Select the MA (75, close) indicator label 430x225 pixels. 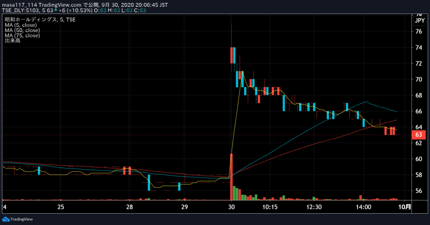pos(22,35)
